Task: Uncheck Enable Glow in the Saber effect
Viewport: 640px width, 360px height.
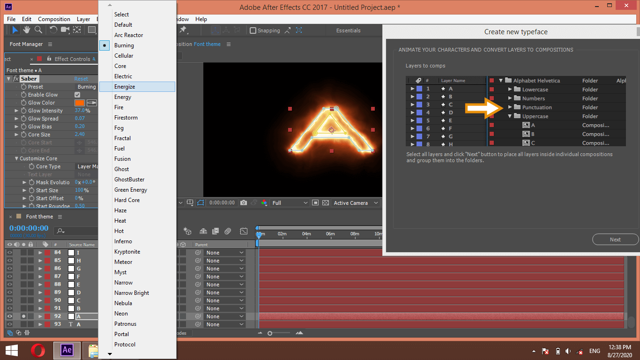Action: [x=77, y=94]
